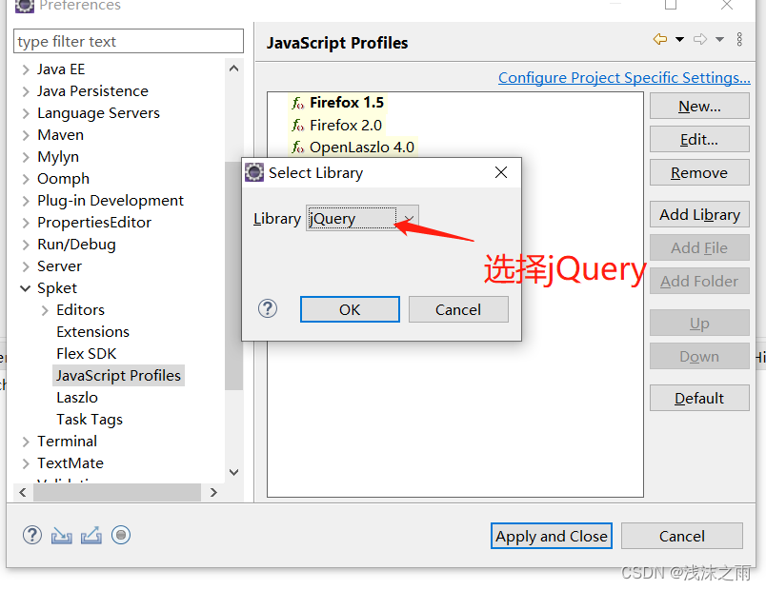Open the Library combo box
Viewport: 766px width, 590px height.
coord(362,218)
